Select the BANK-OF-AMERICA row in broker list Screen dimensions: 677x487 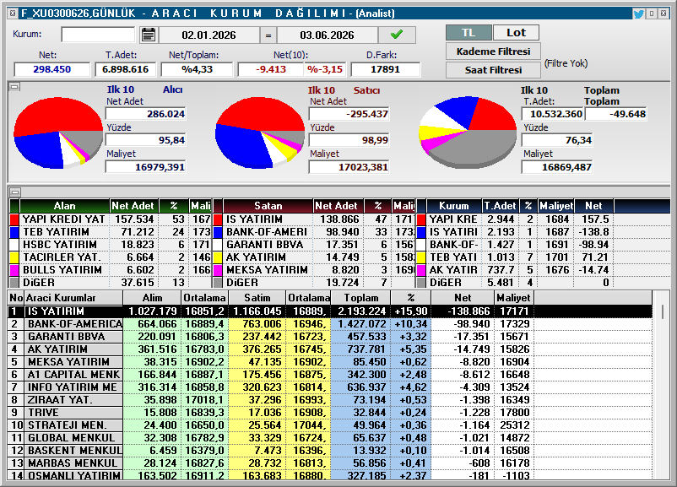[x=329, y=324]
